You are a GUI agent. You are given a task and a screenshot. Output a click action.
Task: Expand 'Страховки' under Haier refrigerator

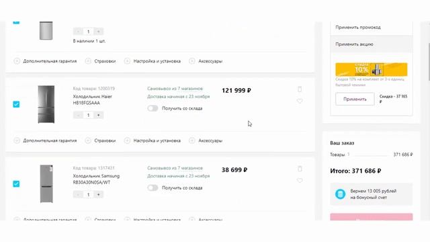pos(100,140)
